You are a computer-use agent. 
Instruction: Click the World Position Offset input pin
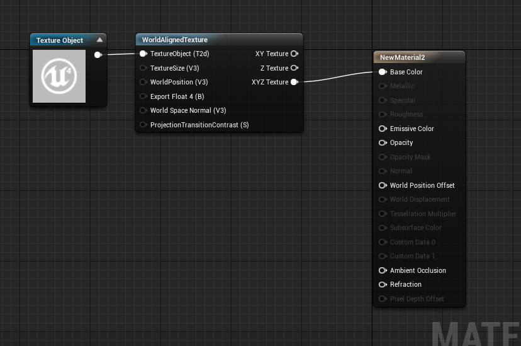[383, 185]
